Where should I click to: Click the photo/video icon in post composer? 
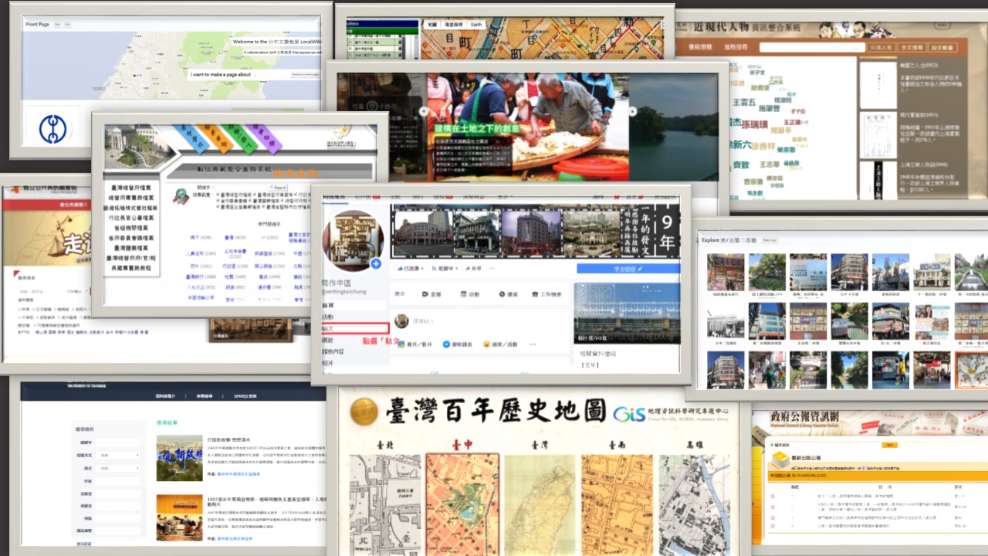pyautogui.click(x=400, y=344)
